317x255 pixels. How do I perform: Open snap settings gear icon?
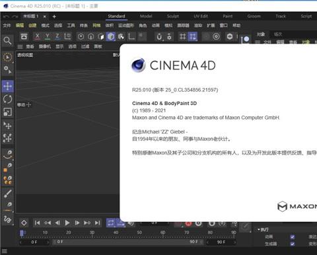(169, 37)
